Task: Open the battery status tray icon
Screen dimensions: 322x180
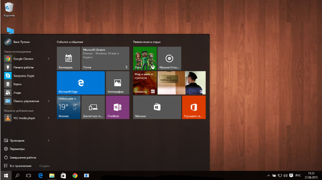Action: click(x=274, y=175)
